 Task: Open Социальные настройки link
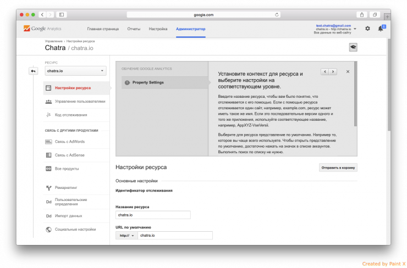point(75,229)
